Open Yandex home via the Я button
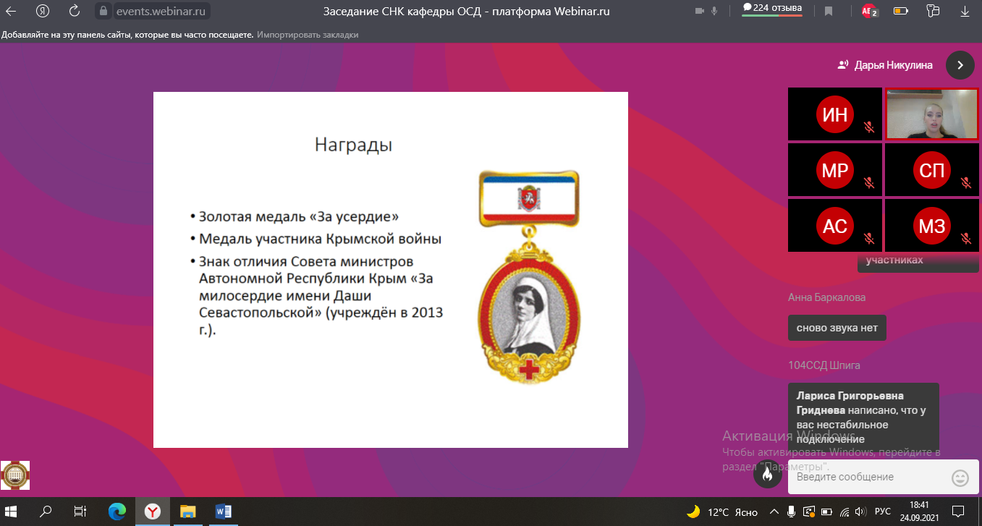 tap(43, 11)
